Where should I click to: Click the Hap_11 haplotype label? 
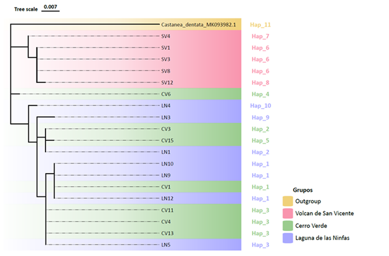click(x=262, y=25)
